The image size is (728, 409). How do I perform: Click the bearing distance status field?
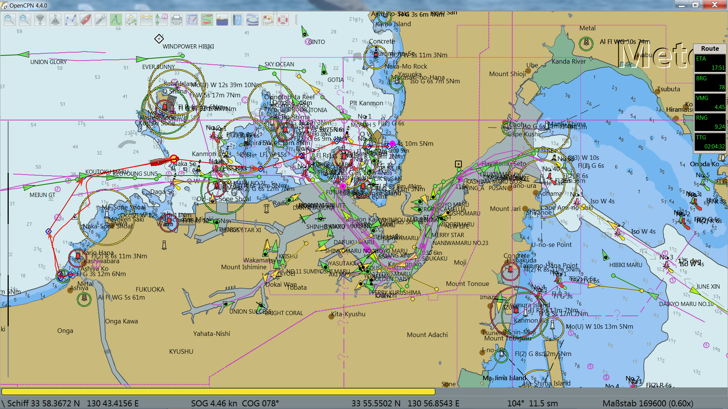pyautogui.click(x=532, y=403)
